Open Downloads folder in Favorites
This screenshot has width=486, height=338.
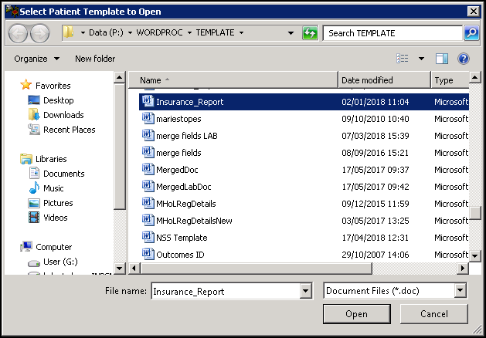coord(63,115)
